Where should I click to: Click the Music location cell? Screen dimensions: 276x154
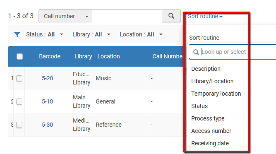tap(103, 78)
